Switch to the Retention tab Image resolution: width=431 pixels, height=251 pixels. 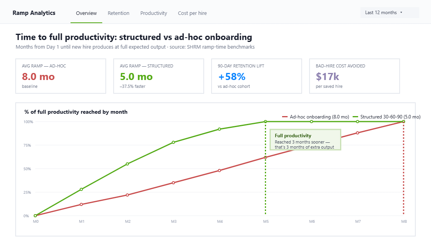(118, 13)
